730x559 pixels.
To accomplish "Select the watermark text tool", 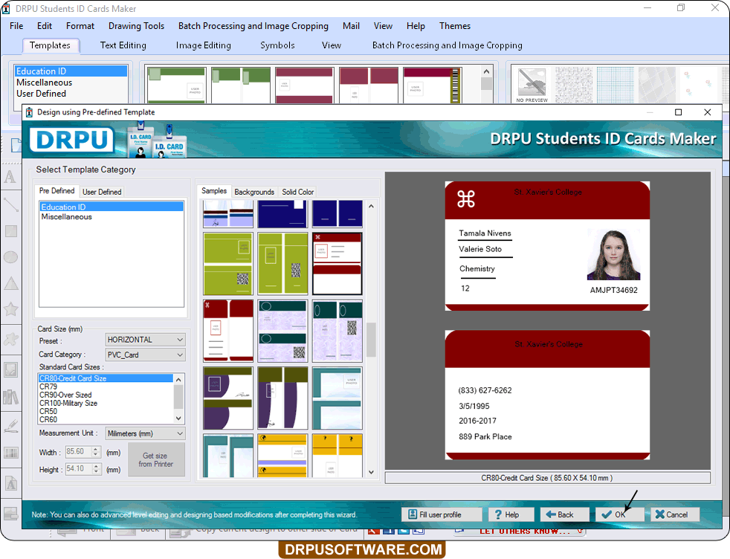I will pyautogui.click(x=10, y=484).
